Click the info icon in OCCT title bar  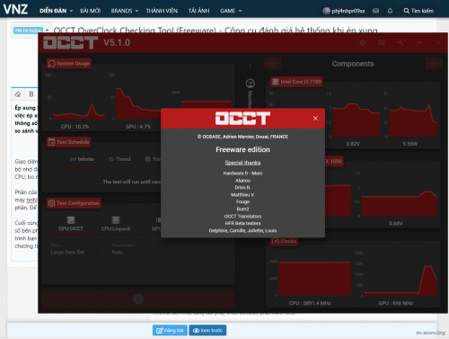coord(363,42)
